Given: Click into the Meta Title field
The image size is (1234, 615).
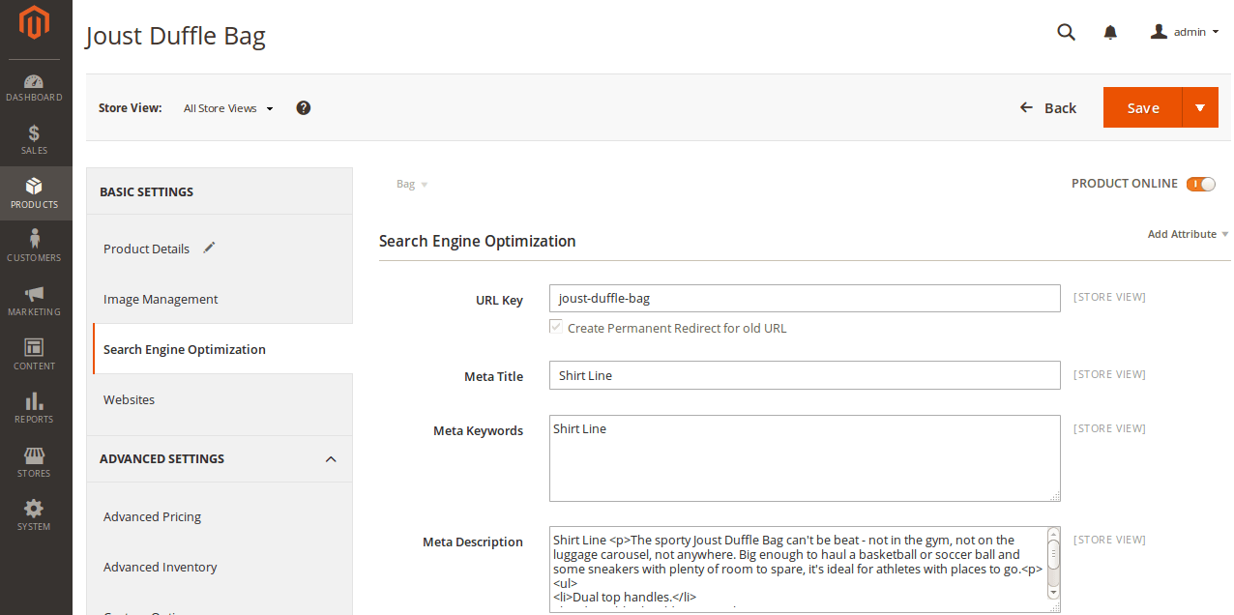Looking at the screenshot, I should [805, 375].
